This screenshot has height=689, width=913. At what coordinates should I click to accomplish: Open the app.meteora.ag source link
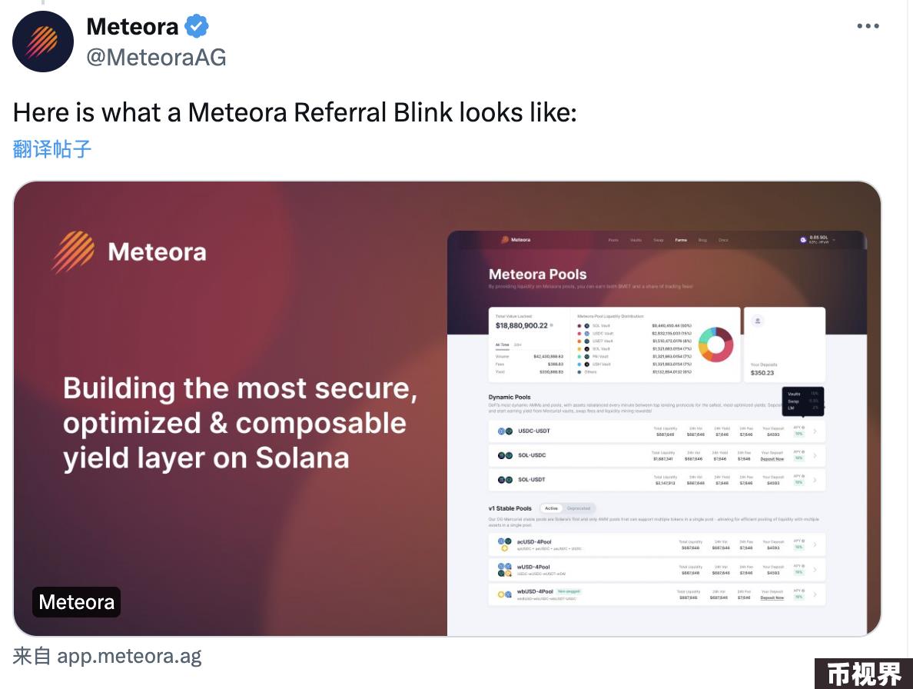pos(128,657)
